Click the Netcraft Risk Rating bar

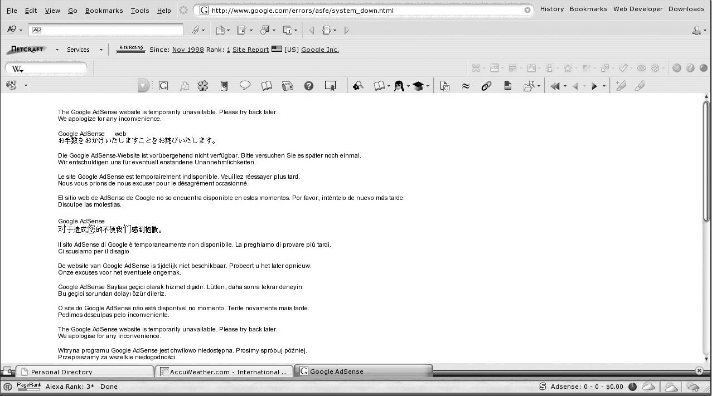130,49
